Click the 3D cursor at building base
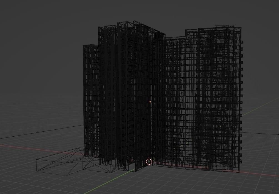The width and height of the screenshot is (279, 194). [x=149, y=162]
